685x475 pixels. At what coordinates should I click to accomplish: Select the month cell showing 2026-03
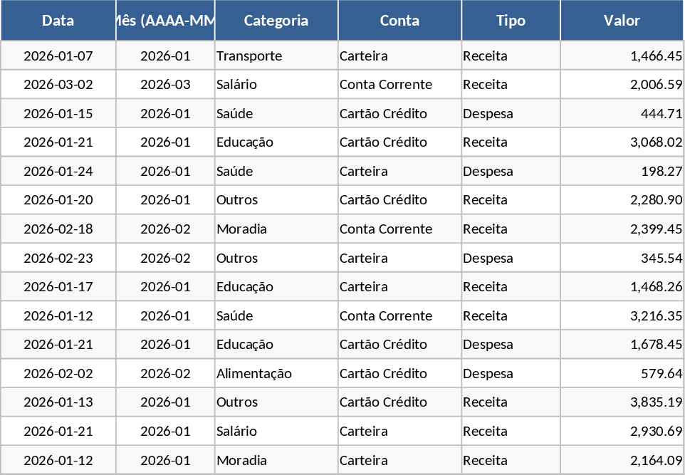[165, 84]
